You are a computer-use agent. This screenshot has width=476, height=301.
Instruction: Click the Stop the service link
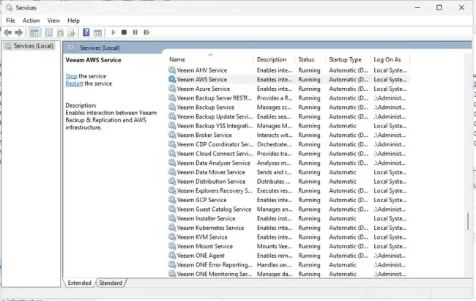(x=71, y=76)
